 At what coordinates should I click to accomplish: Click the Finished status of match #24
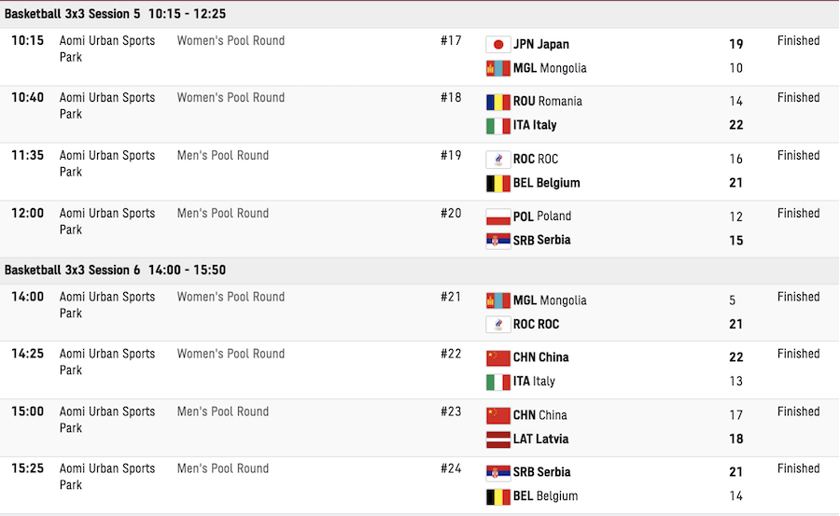(x=798, y=468)
